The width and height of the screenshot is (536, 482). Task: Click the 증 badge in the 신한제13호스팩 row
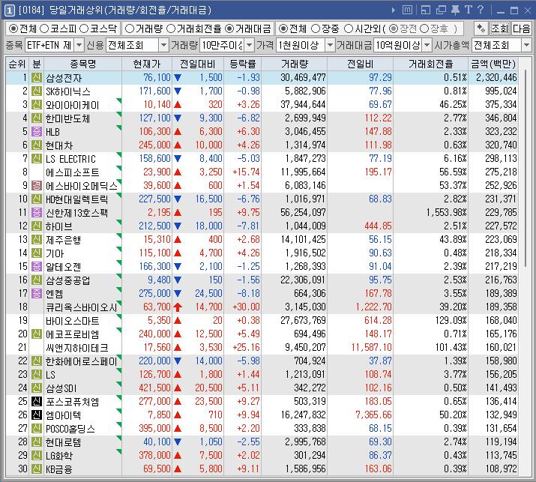[37, 213]
